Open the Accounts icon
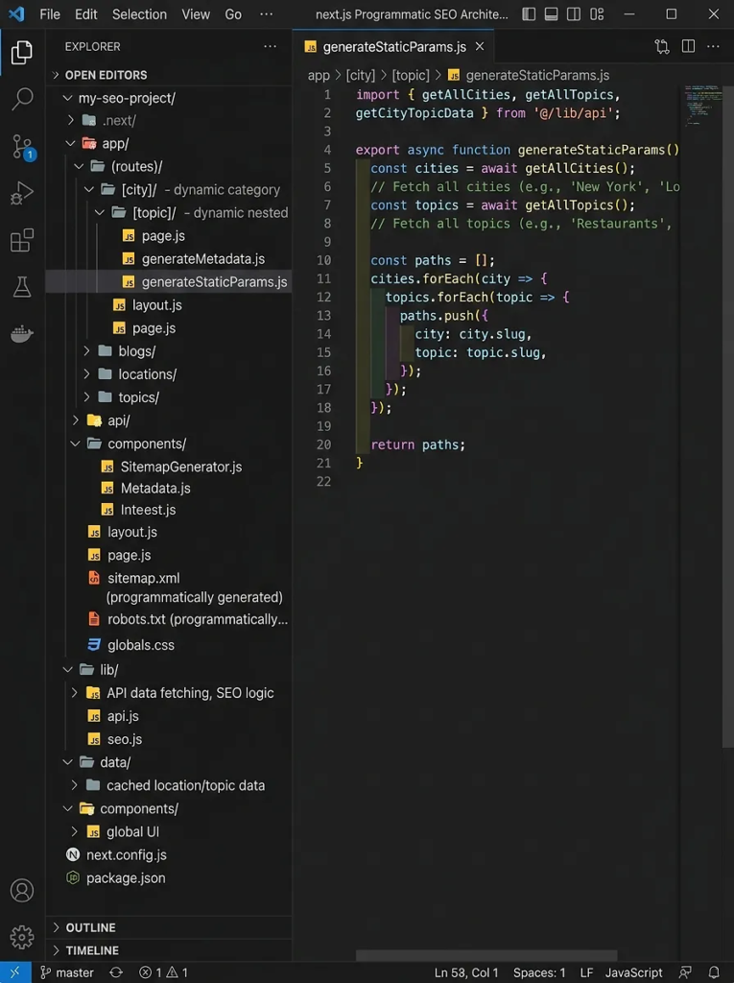This screenshot has width=734, height=983. tap(22, 890)
